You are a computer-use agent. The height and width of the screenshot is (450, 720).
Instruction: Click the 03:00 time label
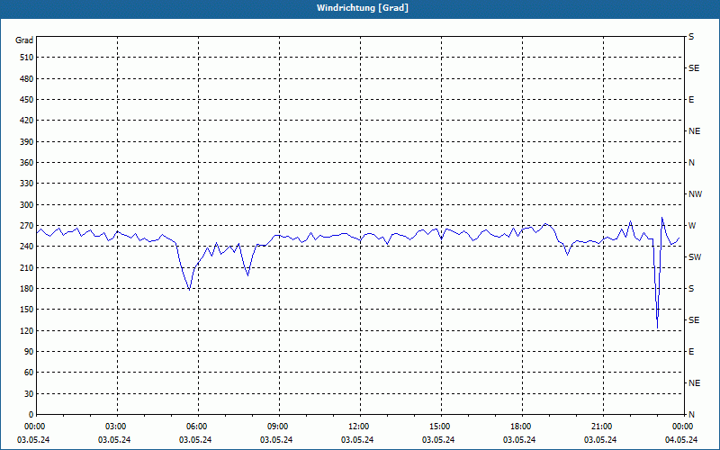118,427
